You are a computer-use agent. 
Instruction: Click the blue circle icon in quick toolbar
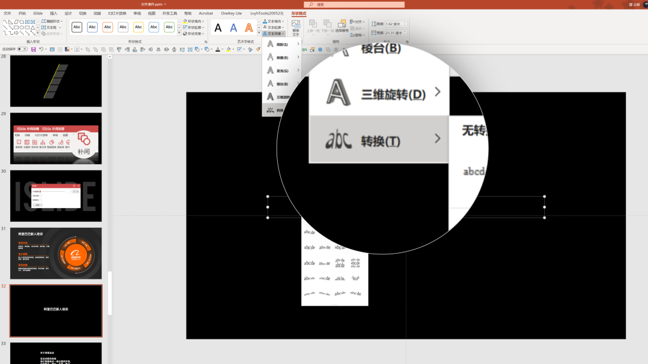click(320, 50)
